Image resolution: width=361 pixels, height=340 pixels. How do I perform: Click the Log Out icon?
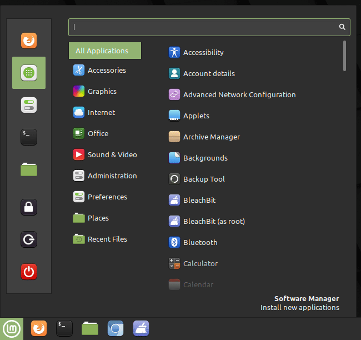click(x=29, y=239)
